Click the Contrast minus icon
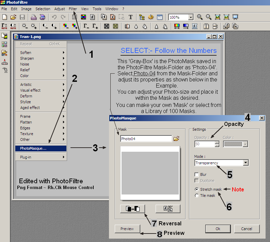The height and width of the screenshot is (242, 270). click(45, 26)
